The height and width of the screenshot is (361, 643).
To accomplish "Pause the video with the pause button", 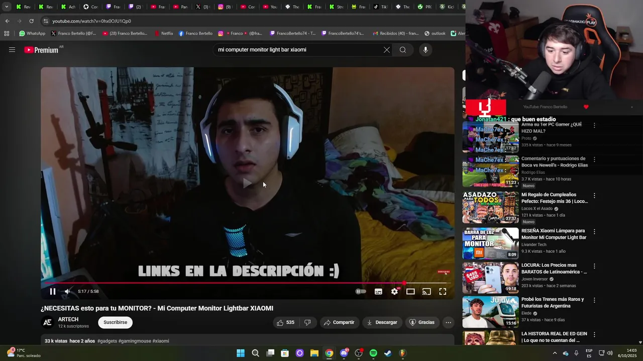I will pos(52,291).
